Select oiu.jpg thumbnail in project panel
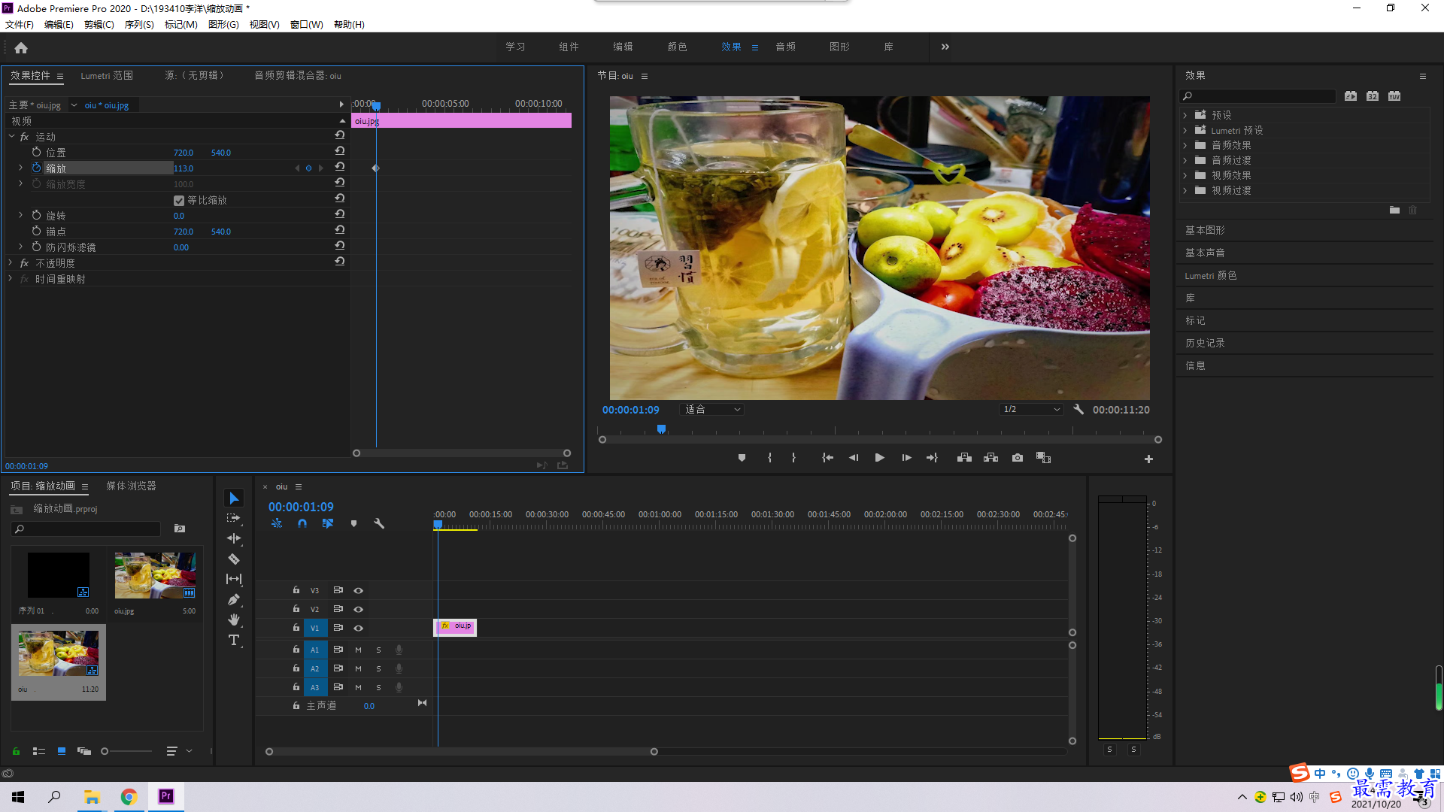 coord(155,575)
